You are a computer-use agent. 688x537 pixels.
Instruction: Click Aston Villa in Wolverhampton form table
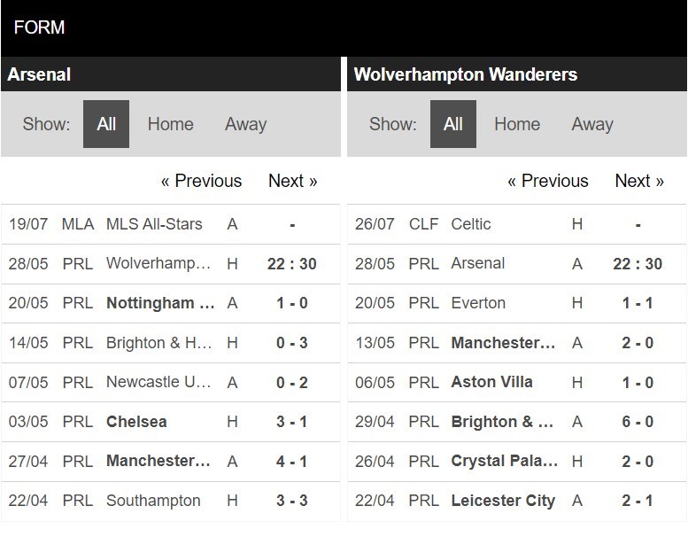click(x=491, y=382)
